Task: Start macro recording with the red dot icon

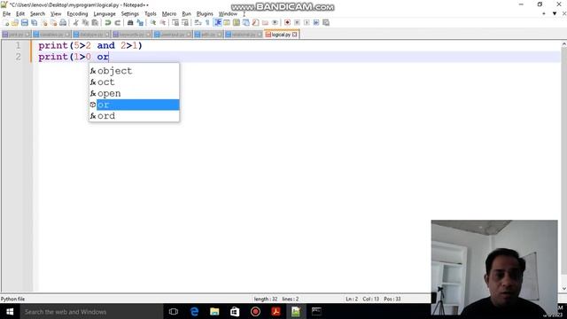Action: [287, 23]
